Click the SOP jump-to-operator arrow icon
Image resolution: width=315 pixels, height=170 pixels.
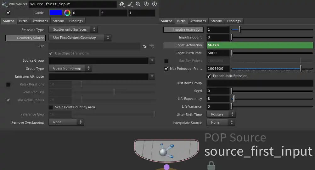coord(144,46)
